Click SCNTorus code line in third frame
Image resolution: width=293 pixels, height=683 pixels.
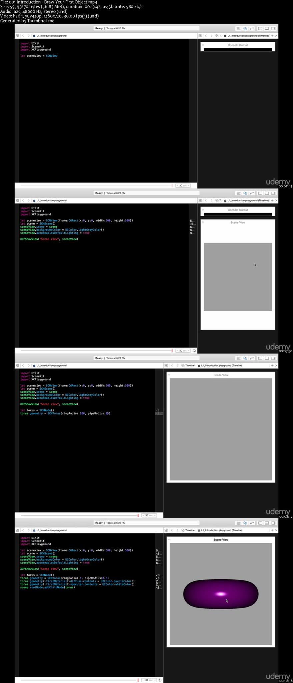pos(65,413)
